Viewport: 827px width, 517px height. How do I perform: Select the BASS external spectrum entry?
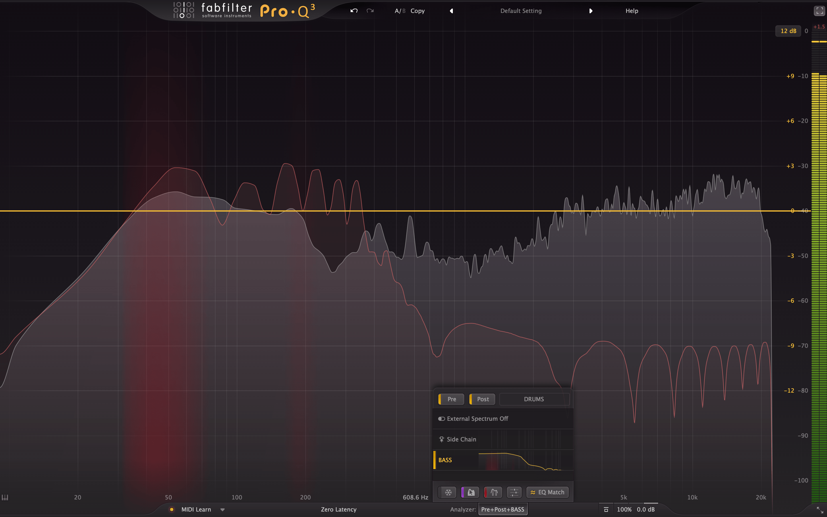(x=445, y=460)
